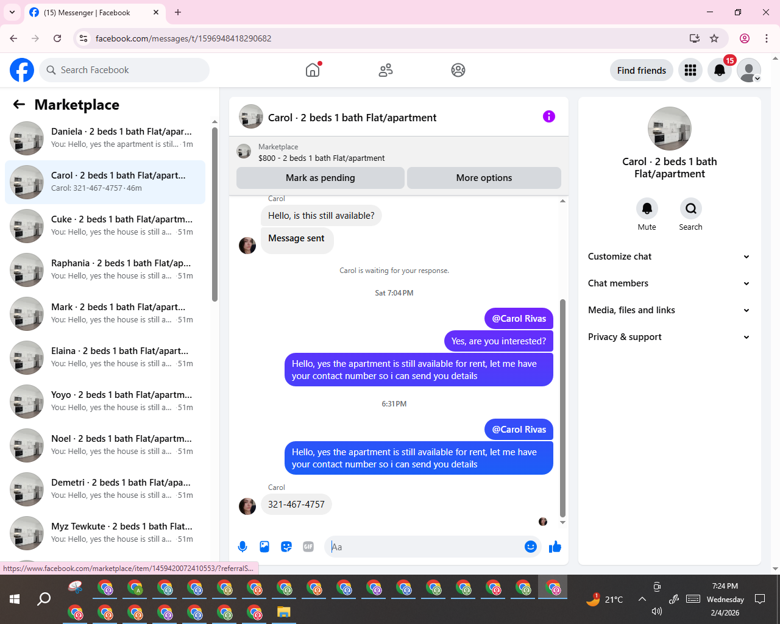Open File Explorer from taskbar
Image resolution: width=780 pixels, height=624 pixels.
click(284, 612)
